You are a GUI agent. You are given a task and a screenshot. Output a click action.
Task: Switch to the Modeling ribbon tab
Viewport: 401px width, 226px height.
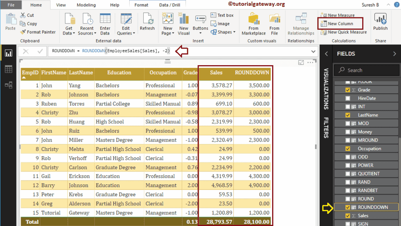(86, 5)
